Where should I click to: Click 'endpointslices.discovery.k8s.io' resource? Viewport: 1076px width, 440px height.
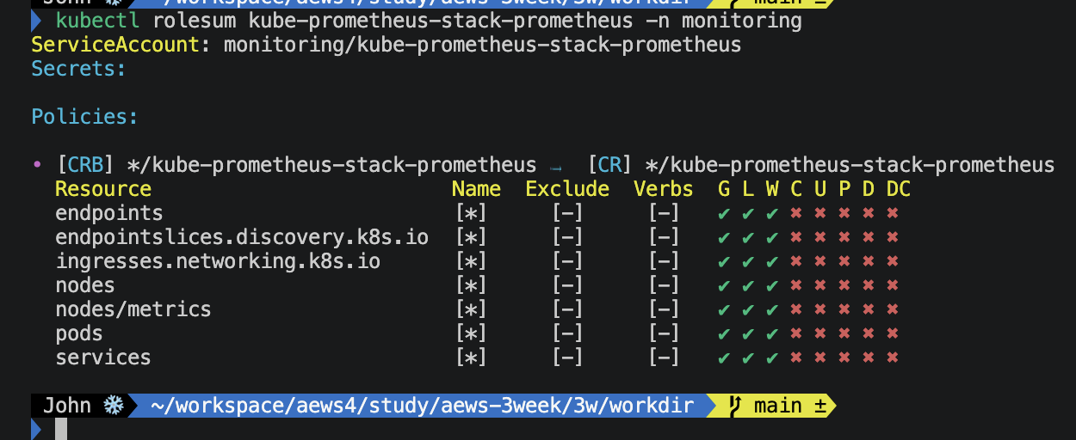coord(242,237)
